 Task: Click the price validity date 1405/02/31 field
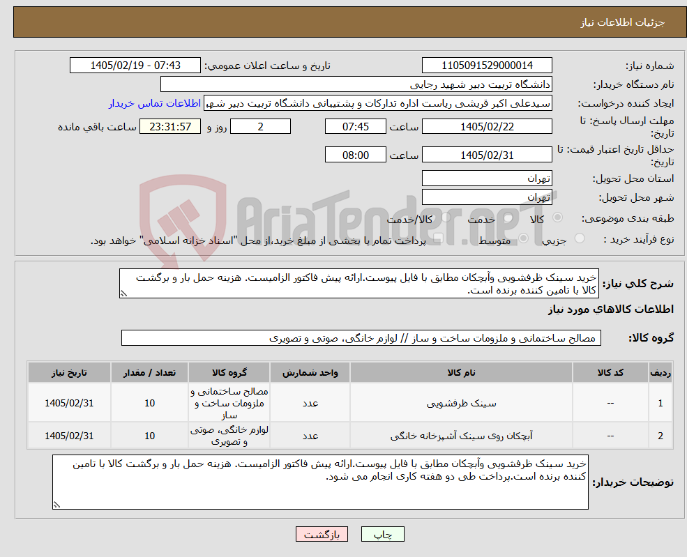click(487, 155)
